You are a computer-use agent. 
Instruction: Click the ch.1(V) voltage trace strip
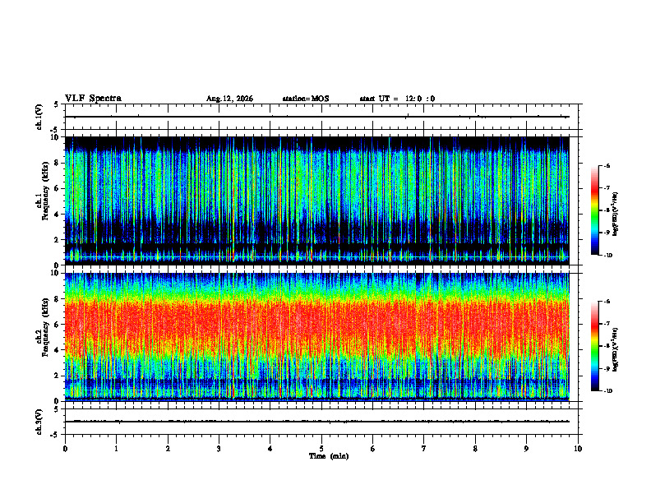point(321,117)
